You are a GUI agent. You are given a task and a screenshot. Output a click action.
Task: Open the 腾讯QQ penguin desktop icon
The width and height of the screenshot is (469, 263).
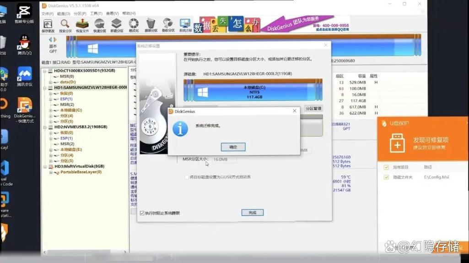[24, 45]
